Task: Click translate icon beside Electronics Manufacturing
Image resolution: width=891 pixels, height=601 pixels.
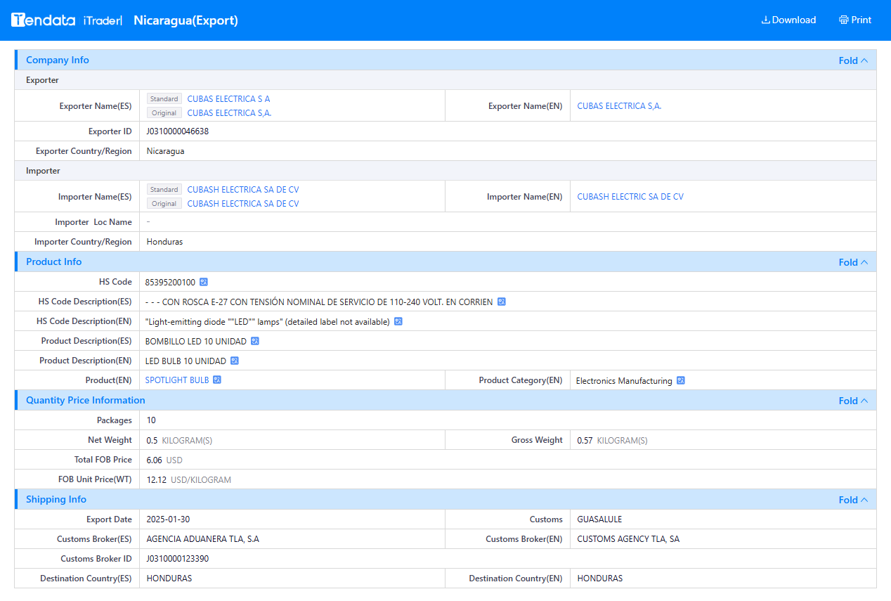Action: point(681,380)
